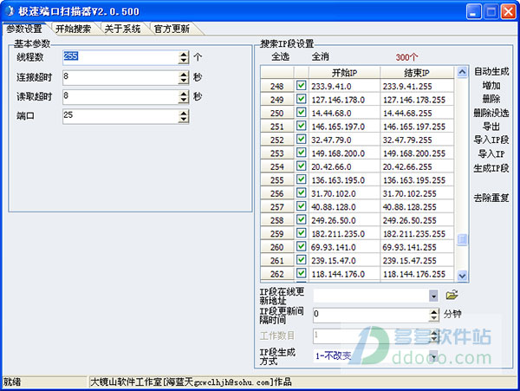The height and width of the screenshot is (391, 520).
Task: Click the 端口 input field showing 25
Action: [x=120, y=116]
